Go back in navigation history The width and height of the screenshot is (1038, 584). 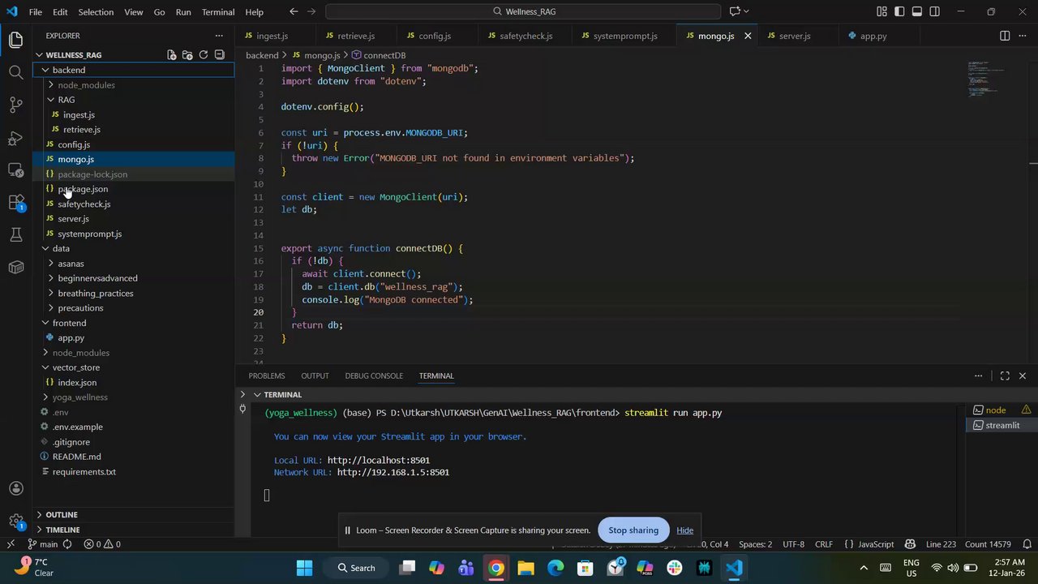[294, 11]
